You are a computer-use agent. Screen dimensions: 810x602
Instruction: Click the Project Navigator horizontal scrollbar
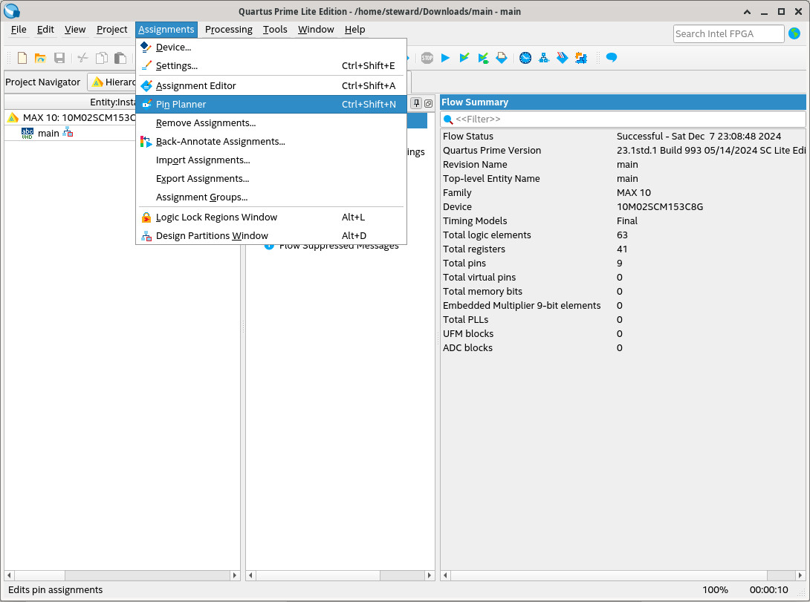[121, 575]
